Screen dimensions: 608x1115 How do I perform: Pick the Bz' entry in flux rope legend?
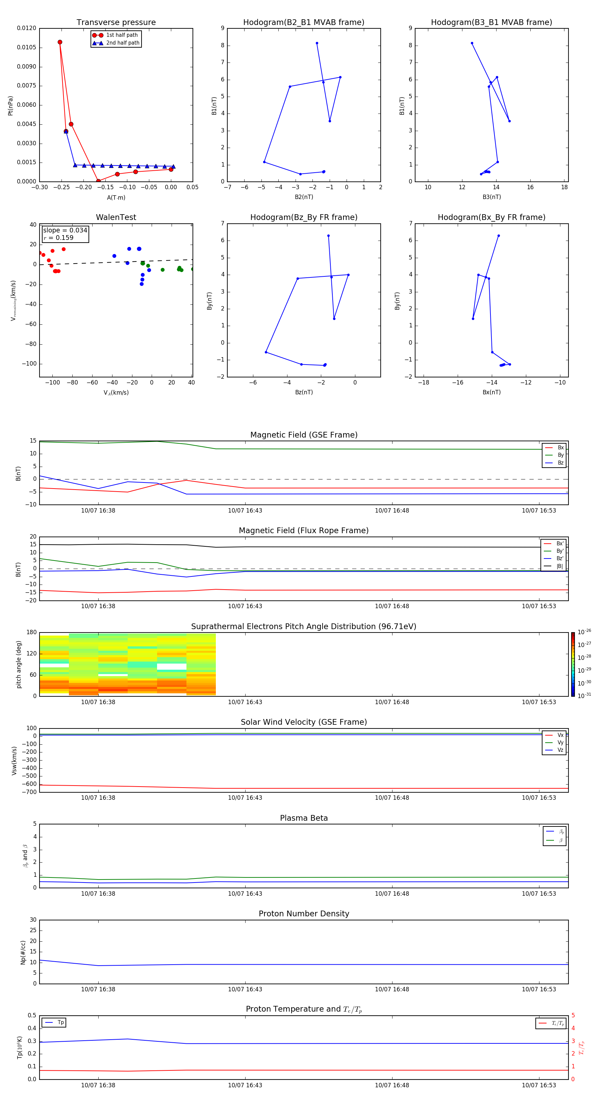click(554, 559)
